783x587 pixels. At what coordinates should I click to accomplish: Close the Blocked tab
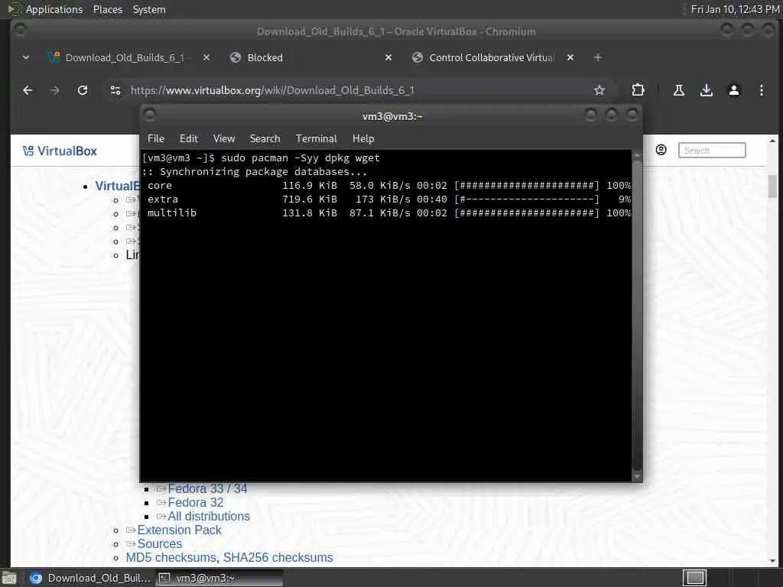pyautogui.click(x=388, y=57)
